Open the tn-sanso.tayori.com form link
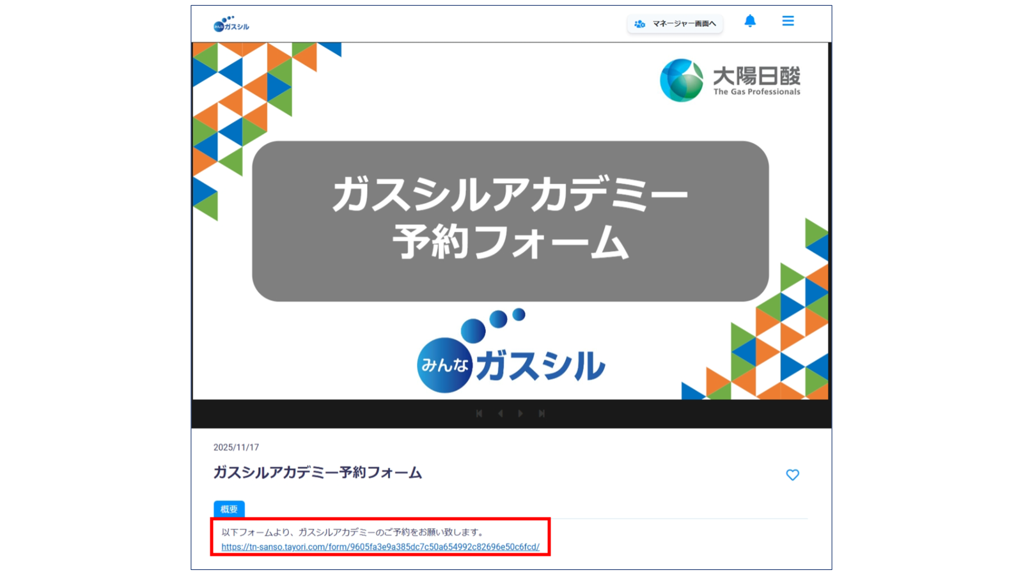The height and width of the screenshot is (575, 1023). click(x=380, y=547)
